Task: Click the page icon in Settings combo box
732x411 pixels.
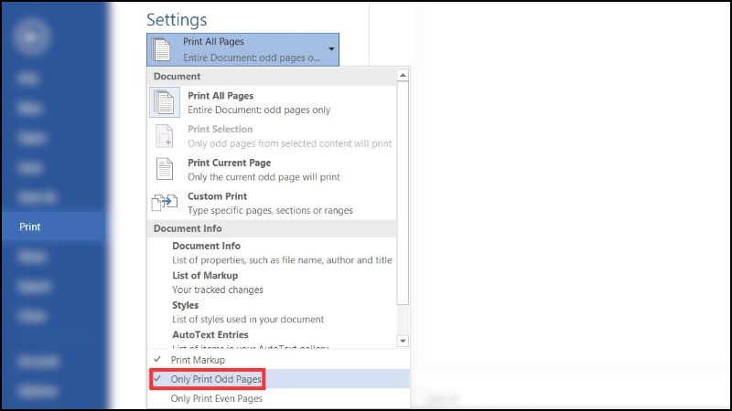Action: point(163,49)
